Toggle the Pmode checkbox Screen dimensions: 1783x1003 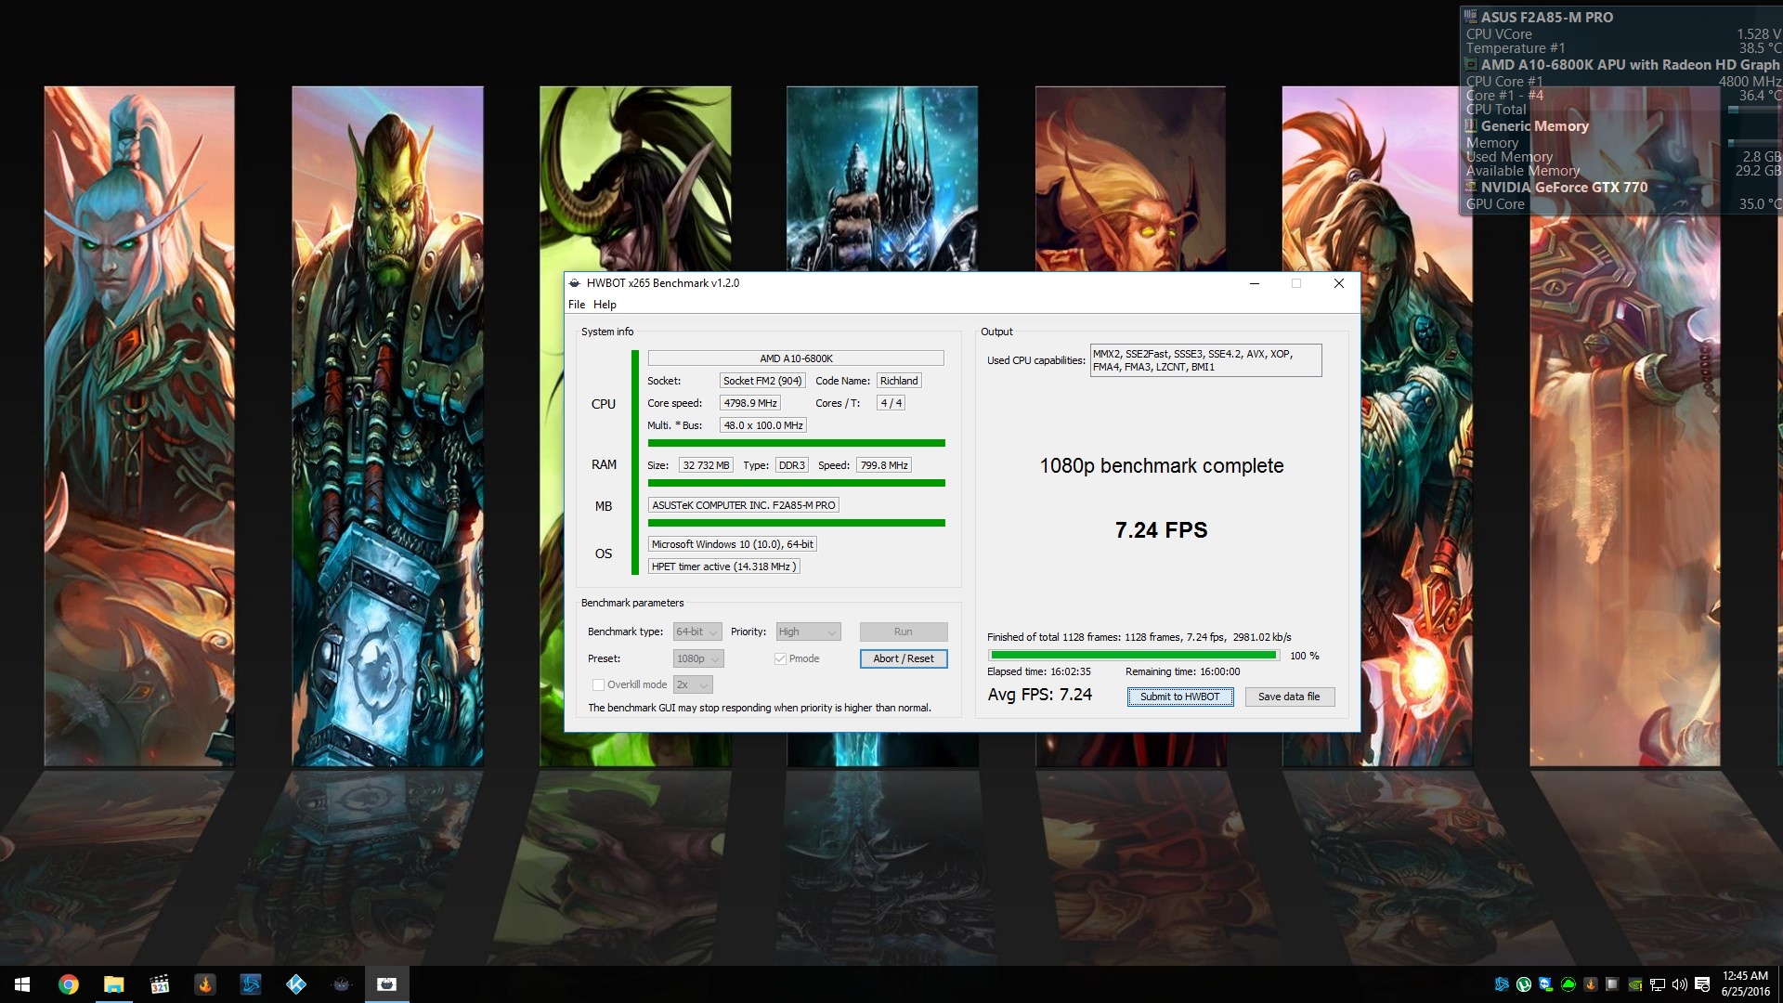(780, 658)
